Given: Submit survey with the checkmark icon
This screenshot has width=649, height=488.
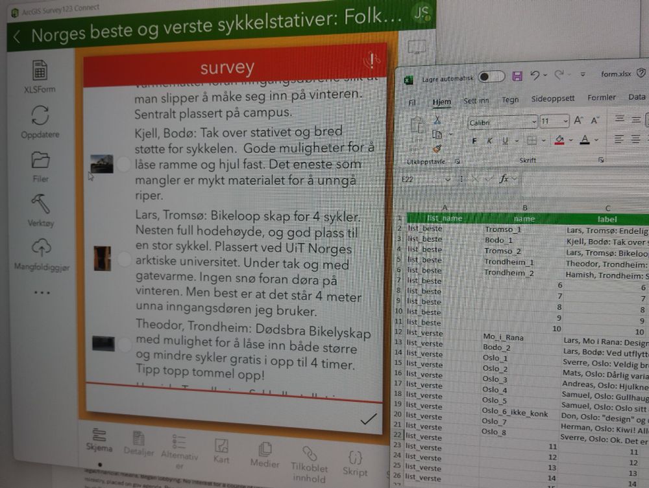Looking at the screenshot, I should [x=369, y=419].
